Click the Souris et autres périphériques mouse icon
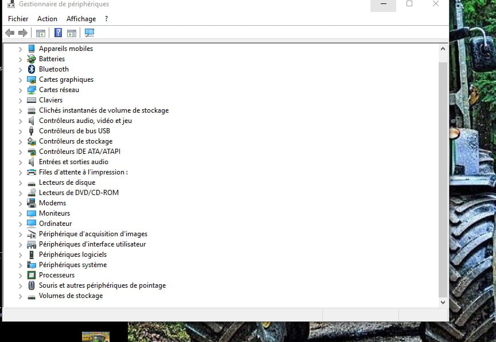This screenshot has width=496, height=342. [32, 285]
